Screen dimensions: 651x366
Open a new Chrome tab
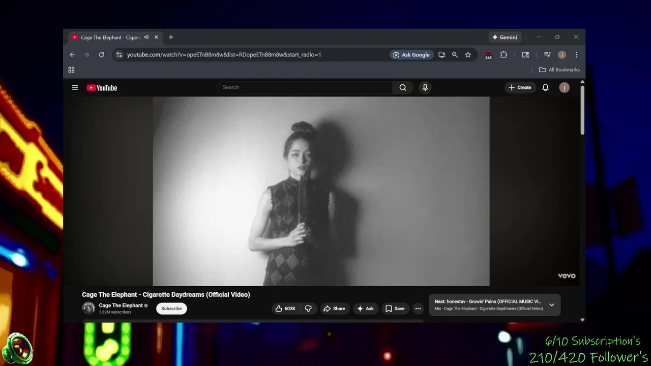coord(171,37)
